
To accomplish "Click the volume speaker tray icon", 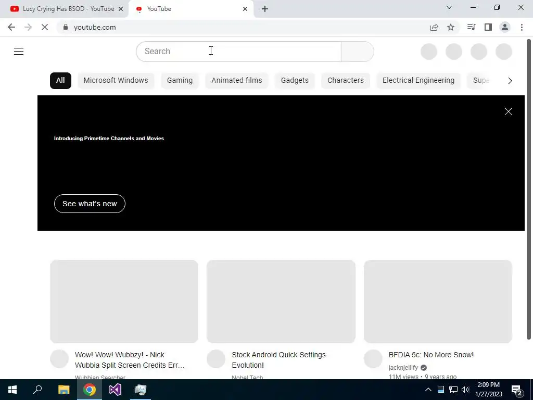I will point(465,390).
